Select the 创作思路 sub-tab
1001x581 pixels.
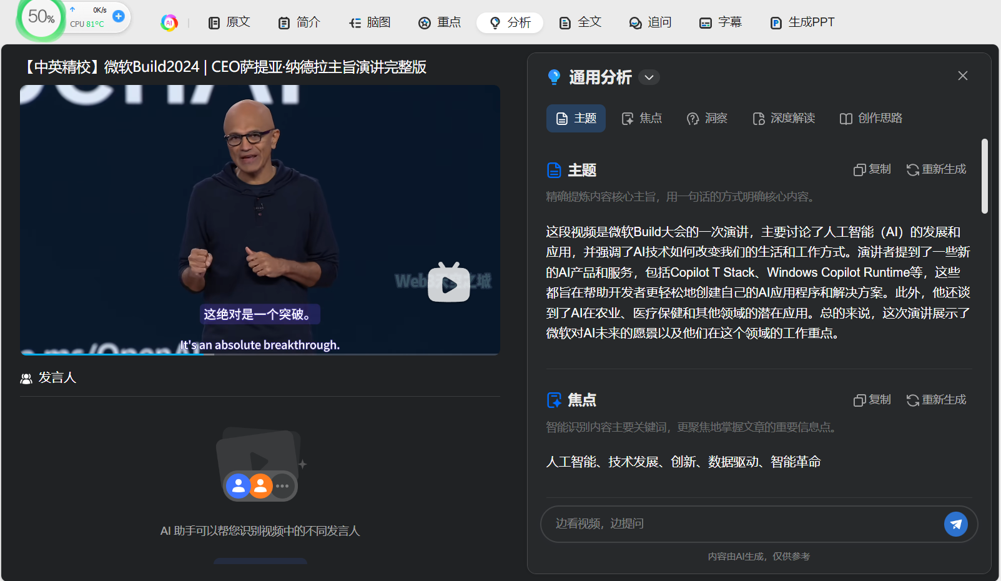point(871,118)
